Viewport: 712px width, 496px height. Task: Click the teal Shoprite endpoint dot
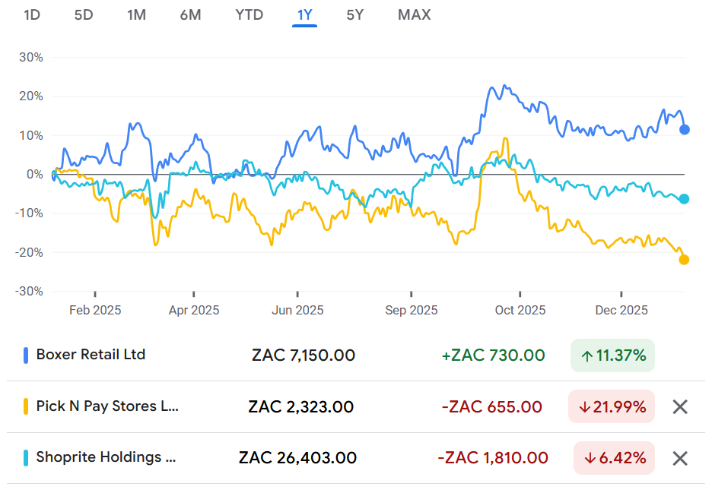(x=684, y=199)
